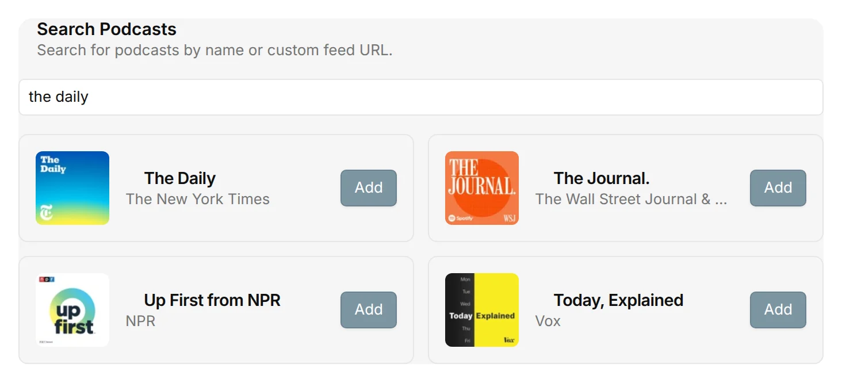Add The Daily podcast
Viewport: 842px width, 383px height.
[369, 188]
